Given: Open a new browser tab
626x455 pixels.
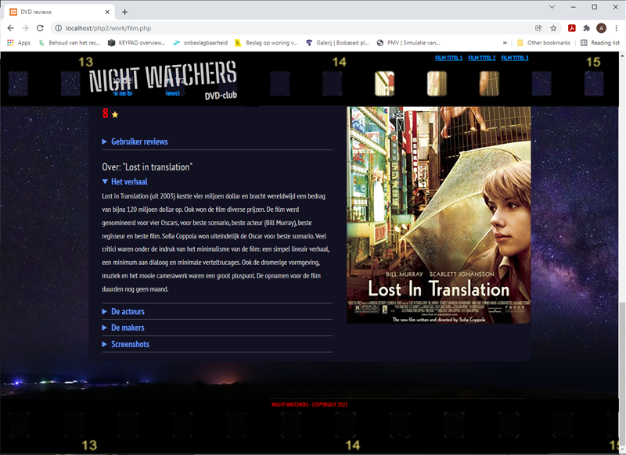Looking at the screenshot, I should [x=124, y=12].
